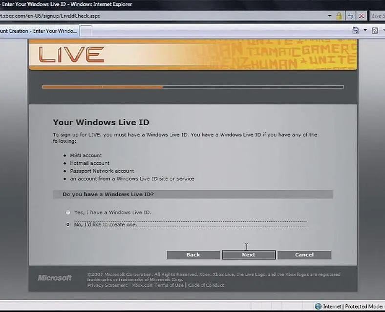Click the LIVE logo banner
Image resolution: width=385 pixels, height=312 pixels.
[193, 55]
